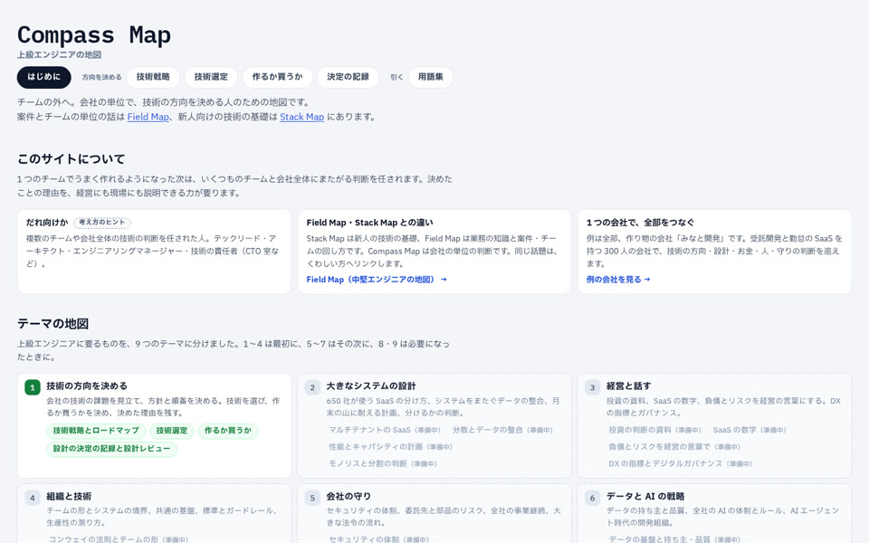Click the number 3 badge for 経営と話す
Image resolution: width=869 pixels, height=543 pixels.
coord(592,387)
